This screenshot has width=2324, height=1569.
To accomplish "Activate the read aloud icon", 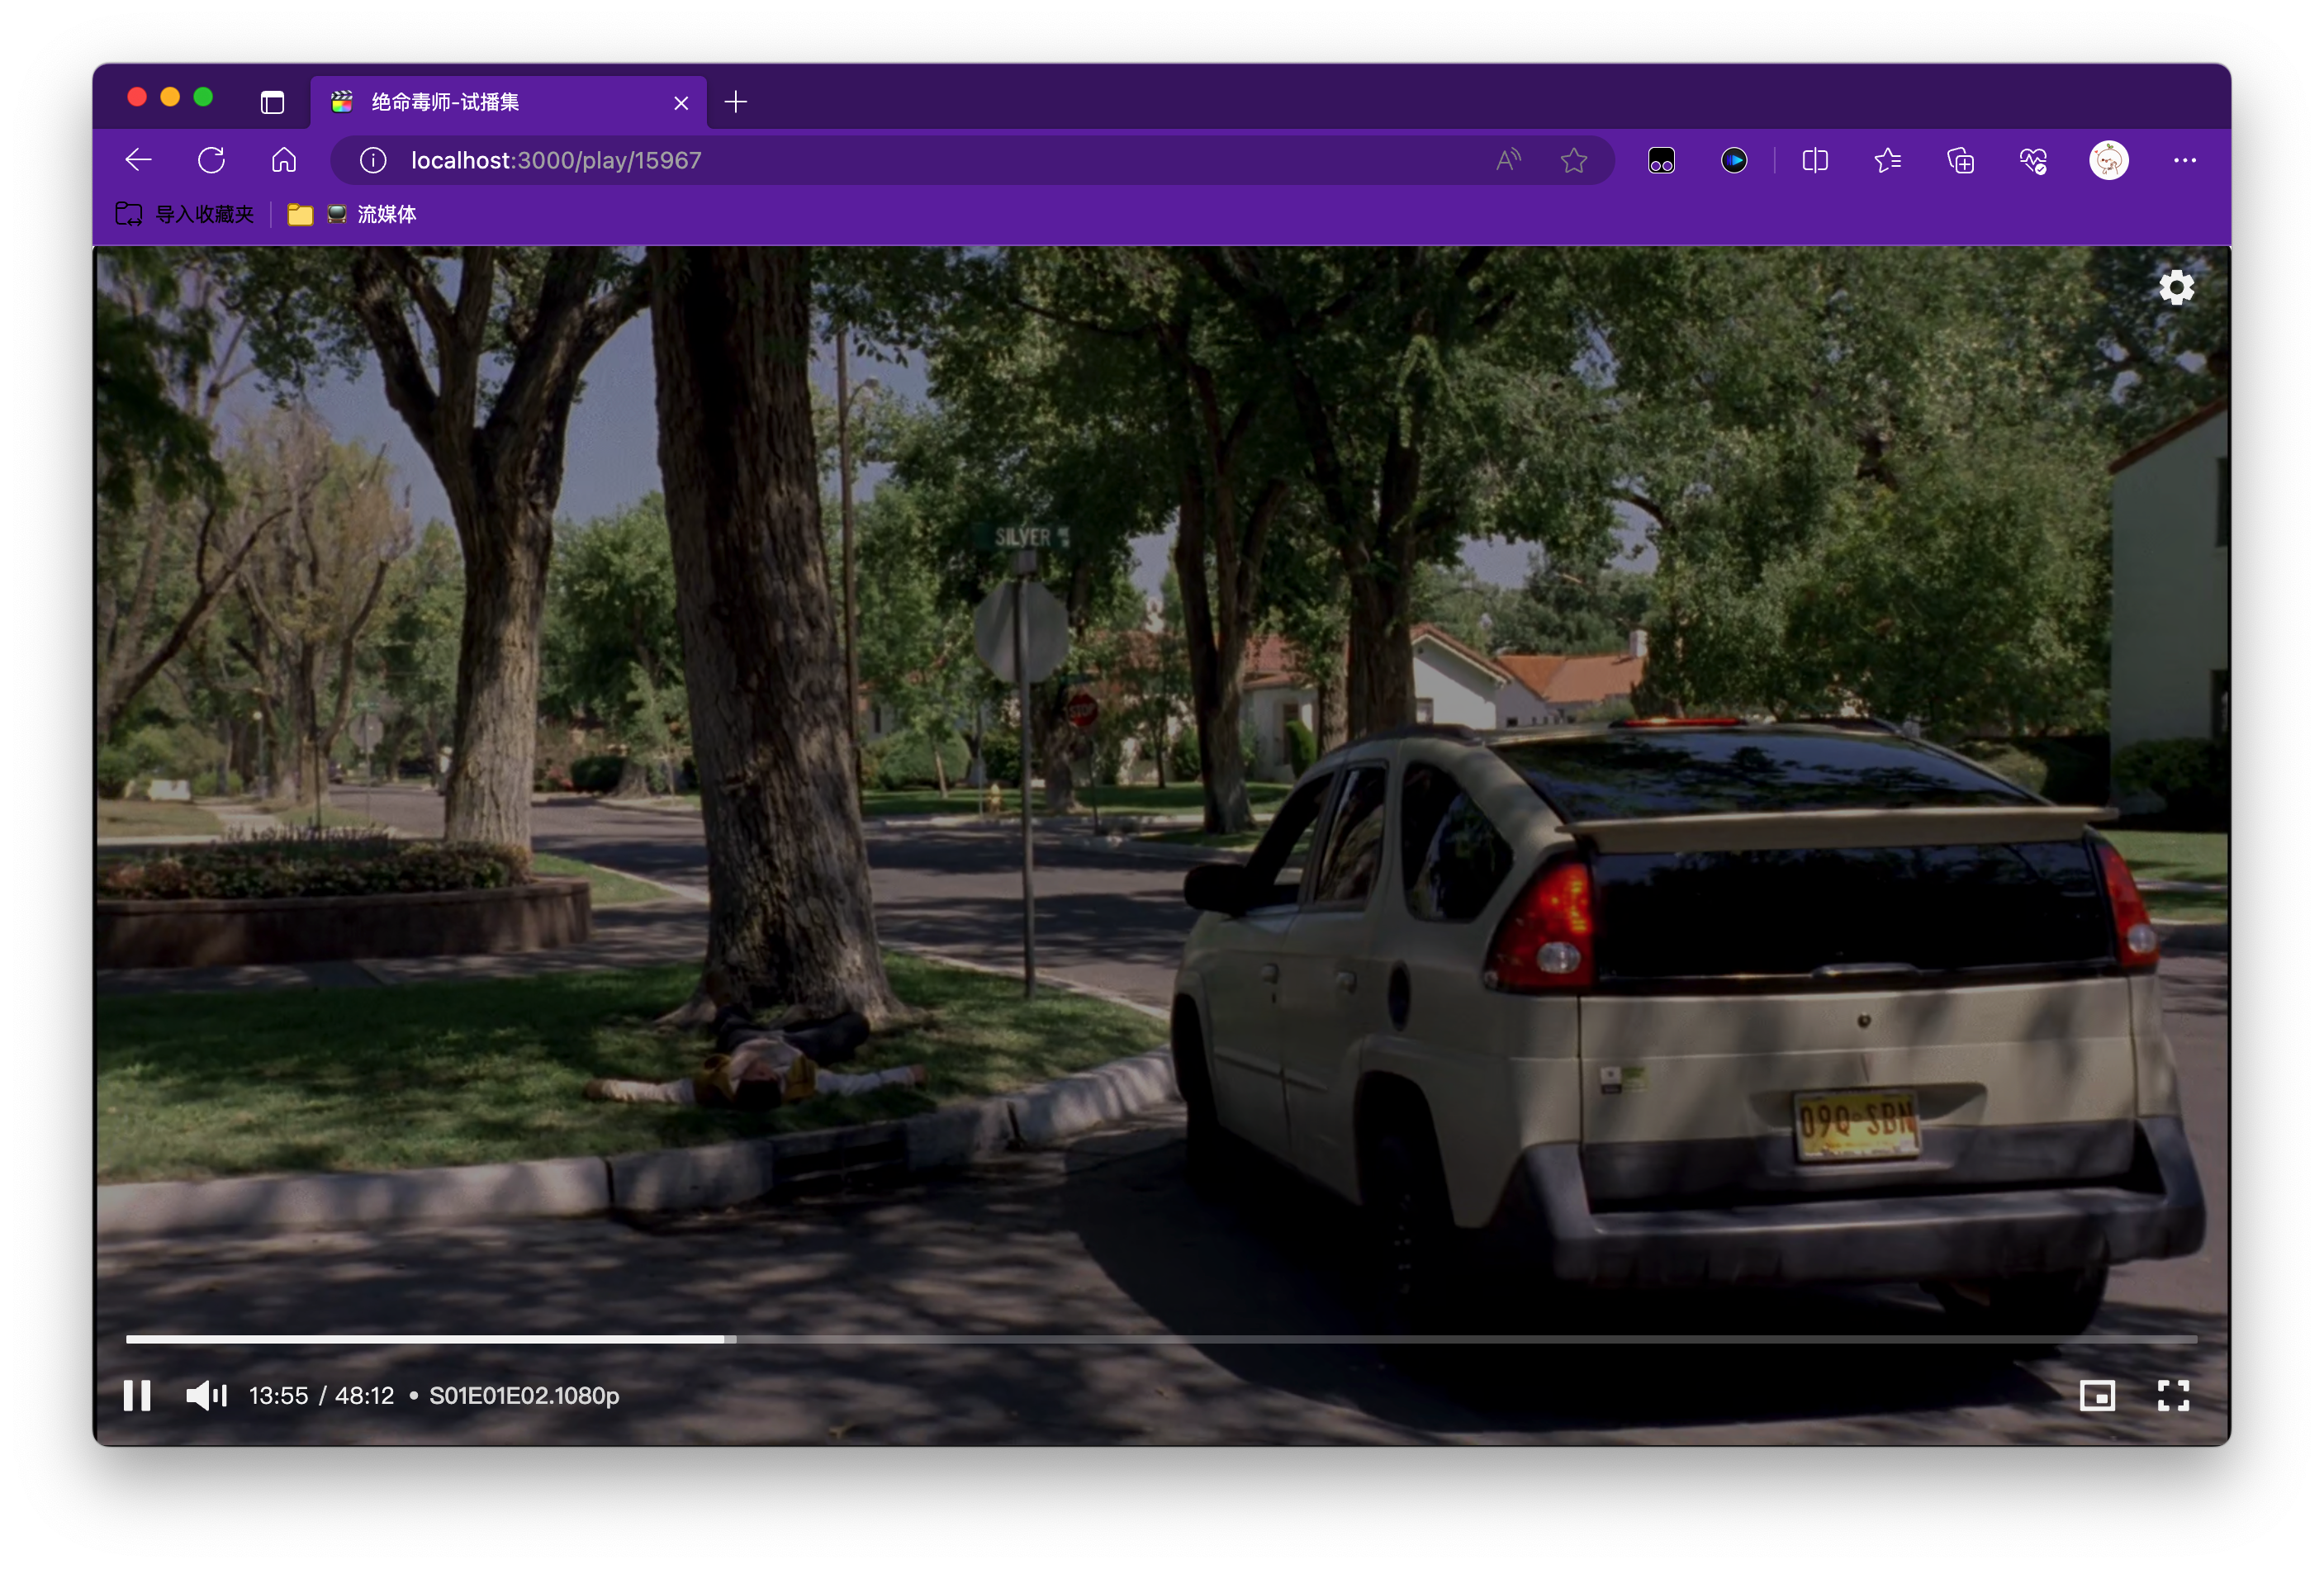I will [x=1508, y=160].
